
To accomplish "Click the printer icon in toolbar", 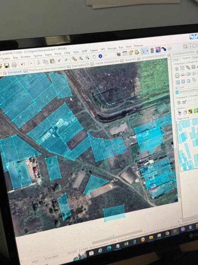I will [14, 65].
